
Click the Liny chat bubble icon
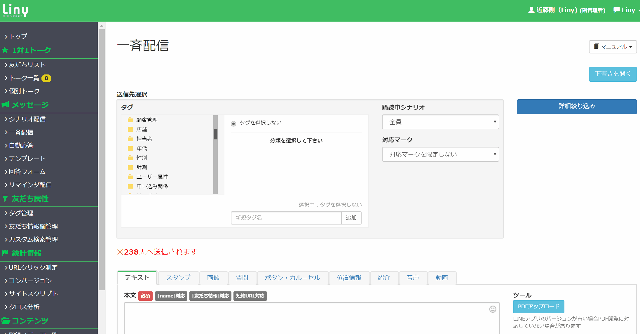coord(616,10)
